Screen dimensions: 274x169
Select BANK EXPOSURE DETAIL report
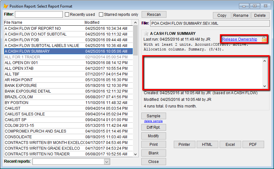tap(68, 91)
